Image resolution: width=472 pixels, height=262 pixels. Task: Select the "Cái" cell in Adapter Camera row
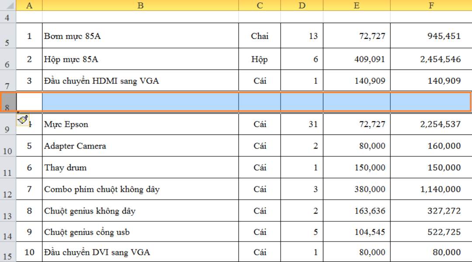260,145
